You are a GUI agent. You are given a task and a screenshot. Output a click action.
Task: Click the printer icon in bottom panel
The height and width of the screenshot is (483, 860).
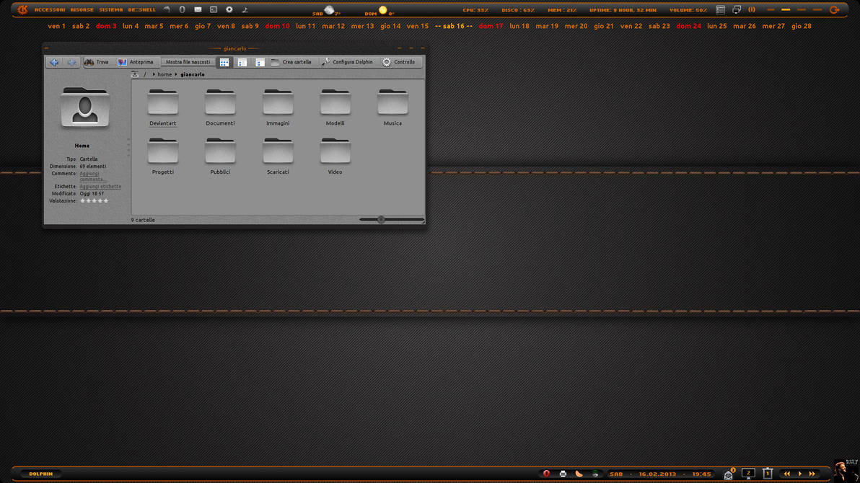coord(563,474)
